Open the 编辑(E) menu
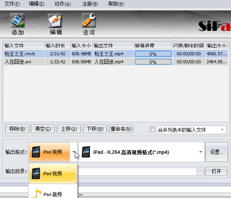This screenshot has height=198, width=231. click(37, 4)
